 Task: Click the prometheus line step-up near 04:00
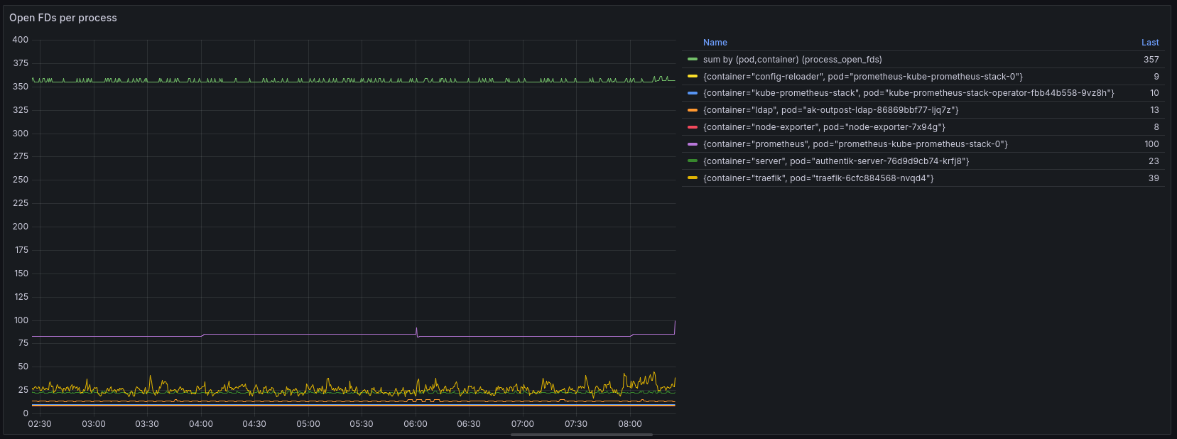[x=202, y=335]
